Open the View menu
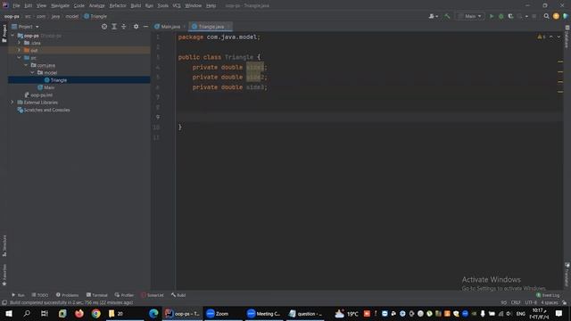 41,5
